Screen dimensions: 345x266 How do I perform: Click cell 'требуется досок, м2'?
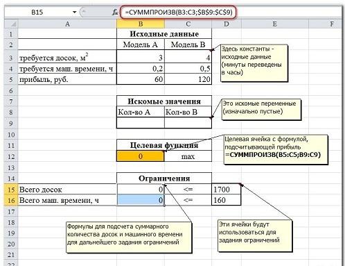click(67, 57)
